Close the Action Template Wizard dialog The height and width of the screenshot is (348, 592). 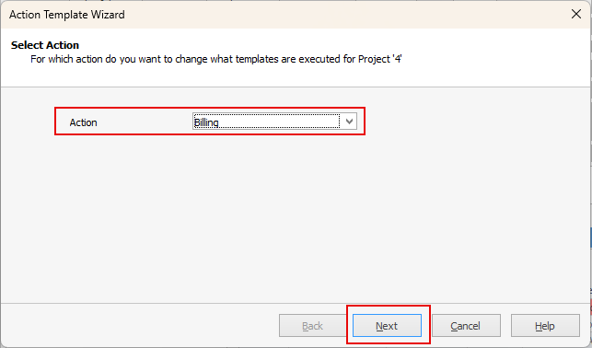click(576, 15)
